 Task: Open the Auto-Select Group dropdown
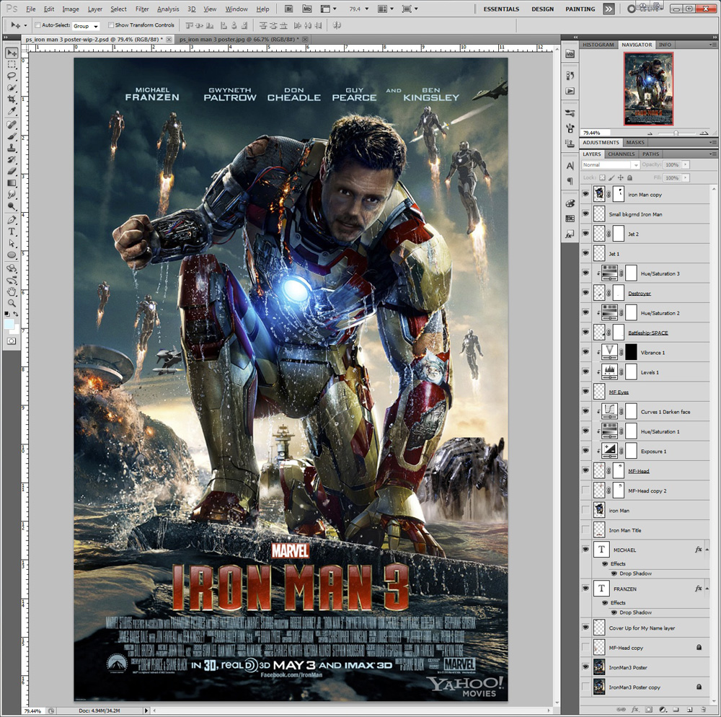tap(86, 26)
